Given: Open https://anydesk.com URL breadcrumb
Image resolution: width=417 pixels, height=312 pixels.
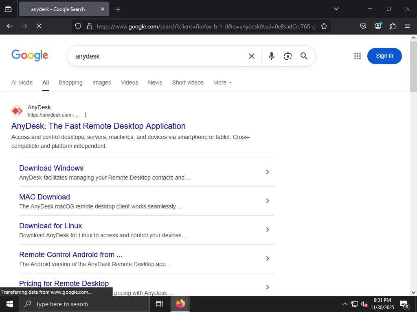Looking at the screenshot, I should pos(53,115).
